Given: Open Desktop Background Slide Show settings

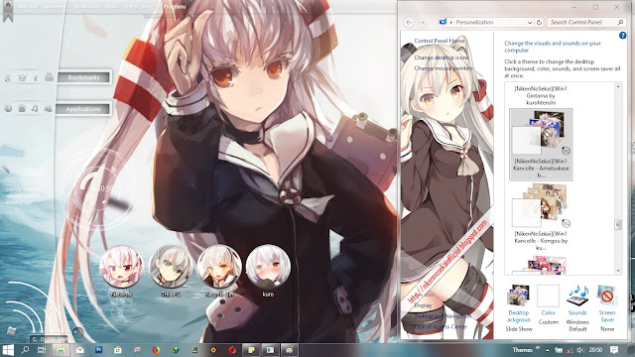Looking at the screenshot, I should (x=519, y=308).
